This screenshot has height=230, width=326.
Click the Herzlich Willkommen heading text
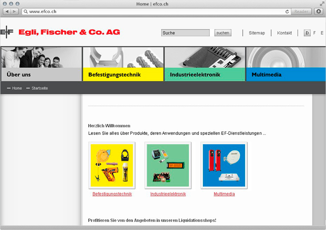pyautogui.click(x=109, y=126)
